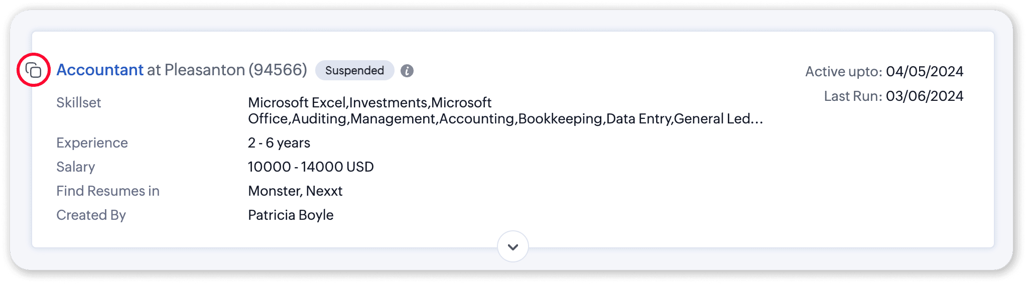The width and height of the screenshot is (1027, 284).
Task: Click the Active upto date 04/05/2024
Action: pyautogui.click(x=924, y=71)
